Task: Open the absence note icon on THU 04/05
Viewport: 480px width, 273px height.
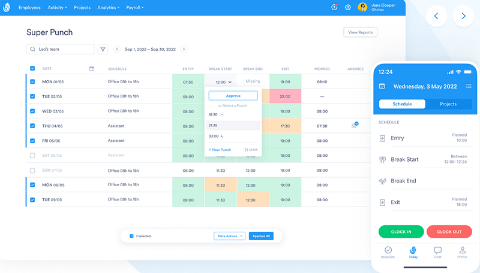Action: coord(355,125)
